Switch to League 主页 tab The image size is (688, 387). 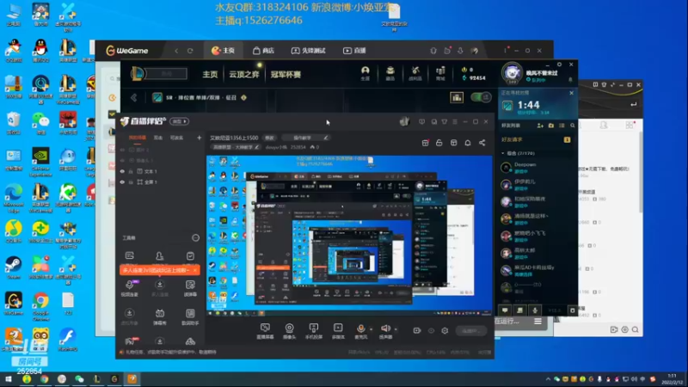tap(210, 74)
